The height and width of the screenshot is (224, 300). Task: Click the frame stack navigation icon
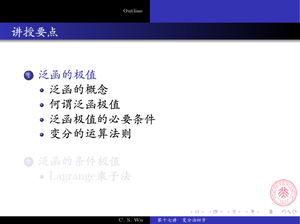coord(216,212)
